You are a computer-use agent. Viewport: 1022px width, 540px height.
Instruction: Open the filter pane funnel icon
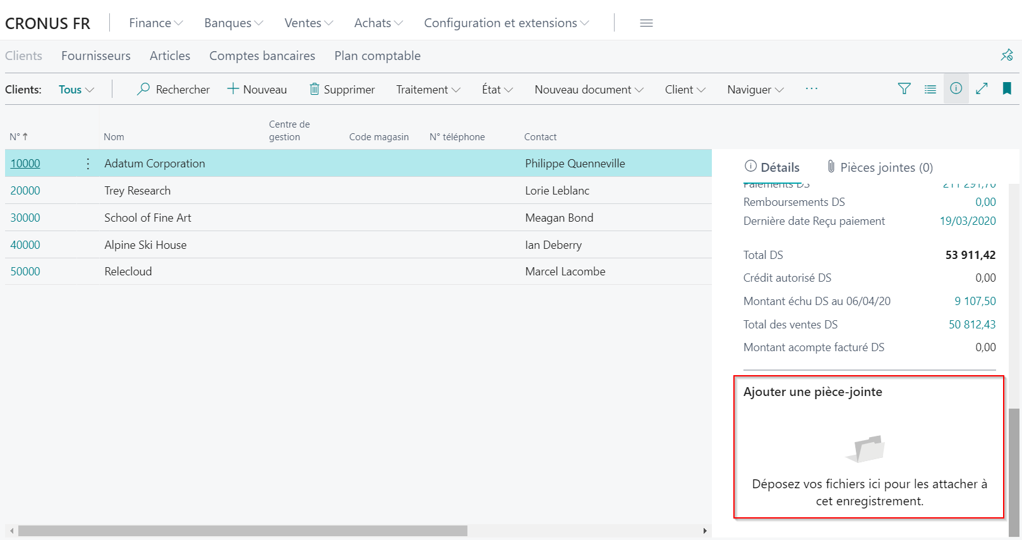pos(905,89)
